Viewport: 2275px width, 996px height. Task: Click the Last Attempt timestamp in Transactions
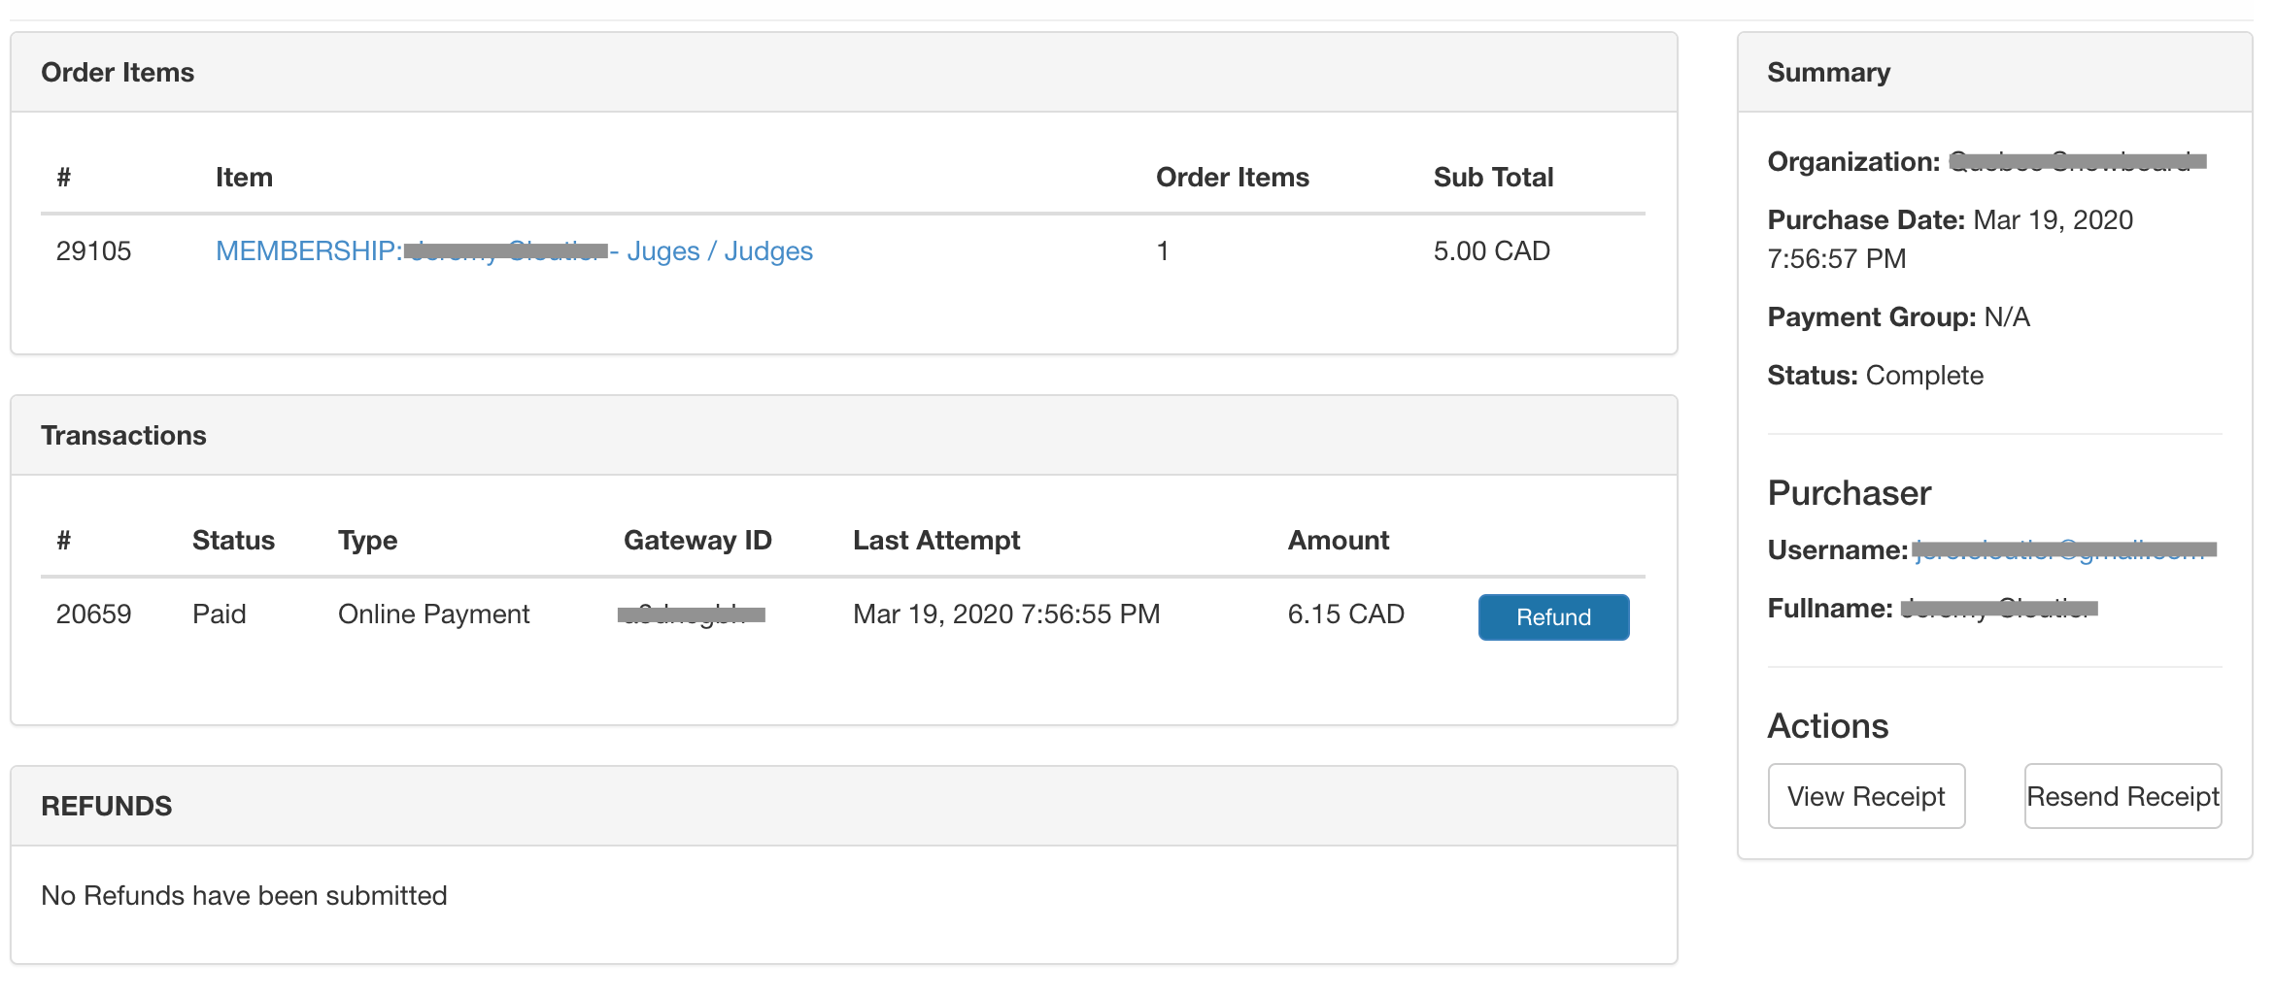tap(1005, 614)
